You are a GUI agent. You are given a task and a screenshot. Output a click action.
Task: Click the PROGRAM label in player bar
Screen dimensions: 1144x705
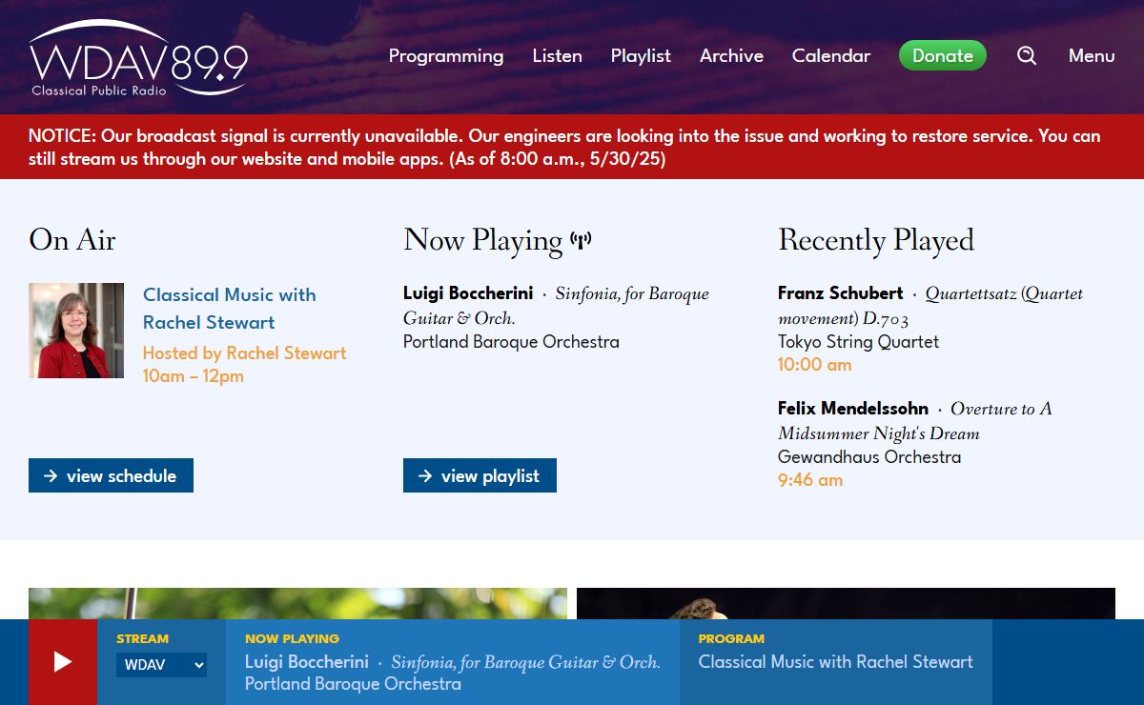(731, 639)
